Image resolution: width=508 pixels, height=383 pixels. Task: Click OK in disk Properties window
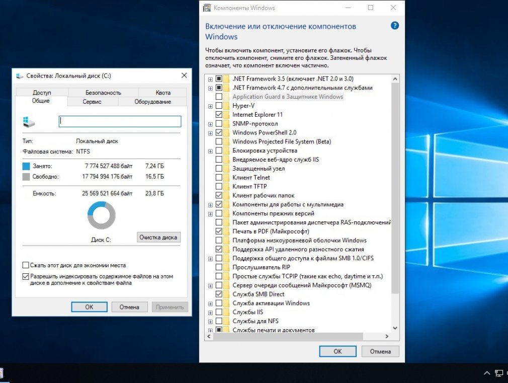[x=89, y=307]
